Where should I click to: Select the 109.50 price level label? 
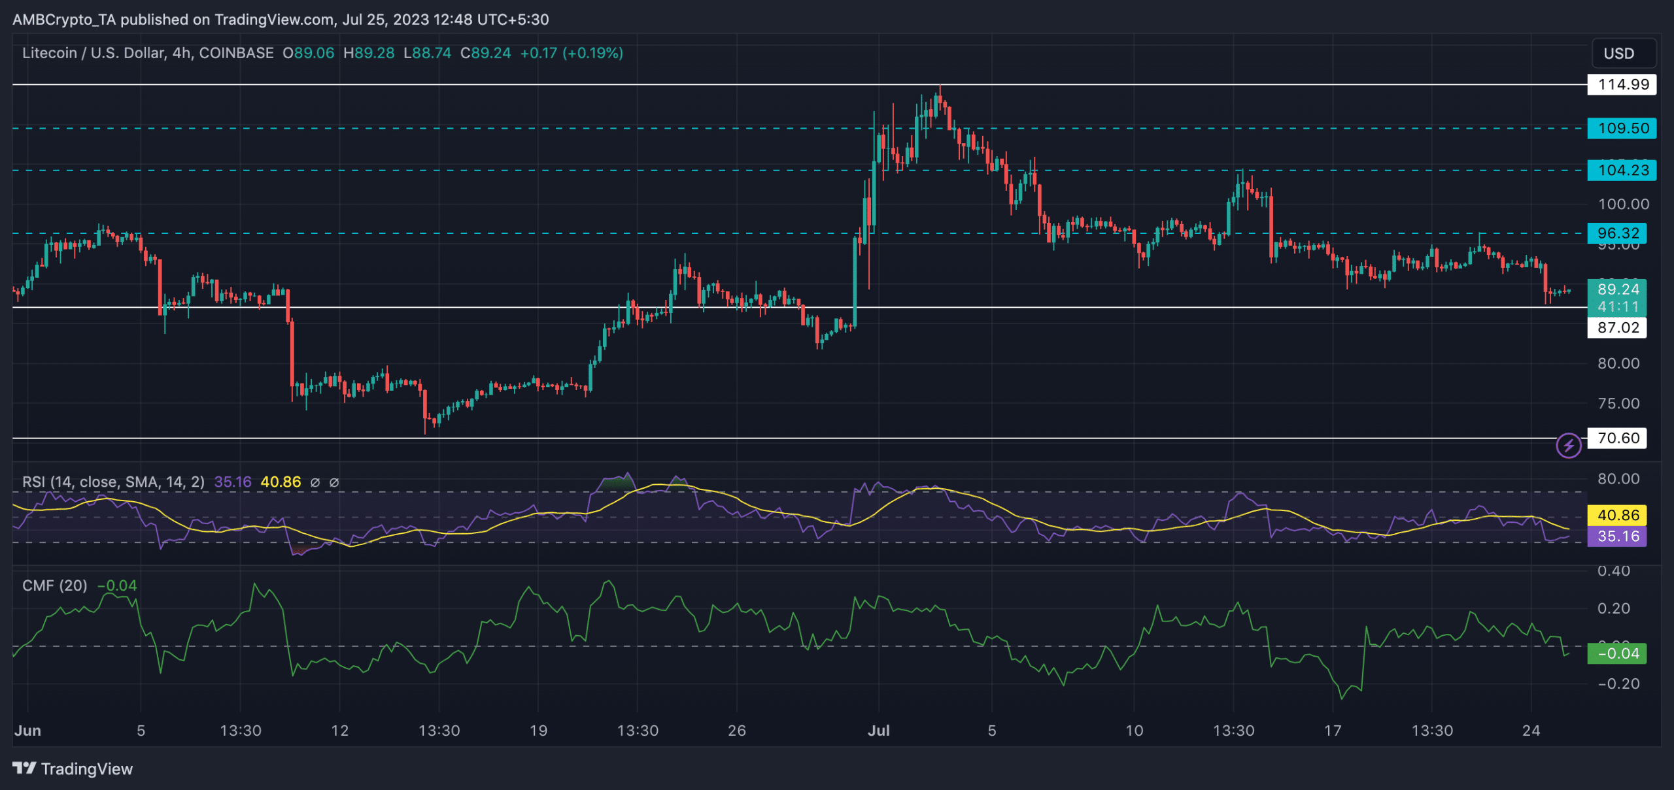(1622, 128)
